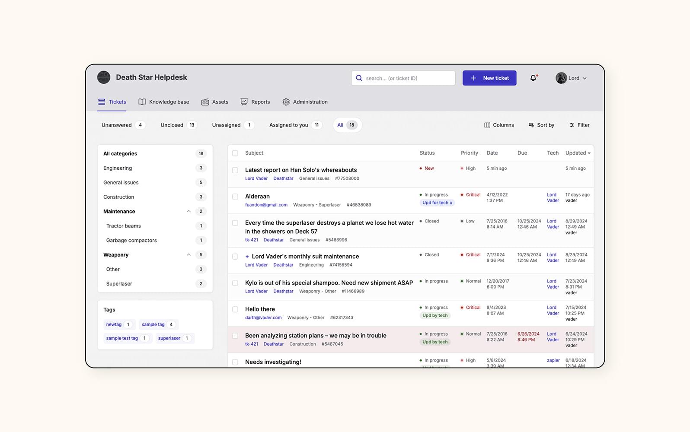Filter by 'sample test tag'
The height and width of the screenshot is (432, 690).
(x=128, y=338)
